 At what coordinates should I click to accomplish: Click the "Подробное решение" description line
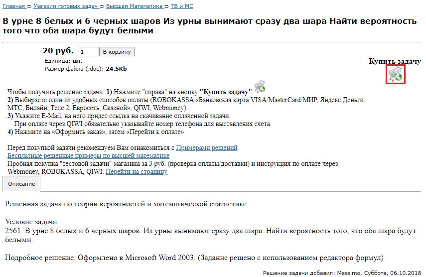click(194, 258)
